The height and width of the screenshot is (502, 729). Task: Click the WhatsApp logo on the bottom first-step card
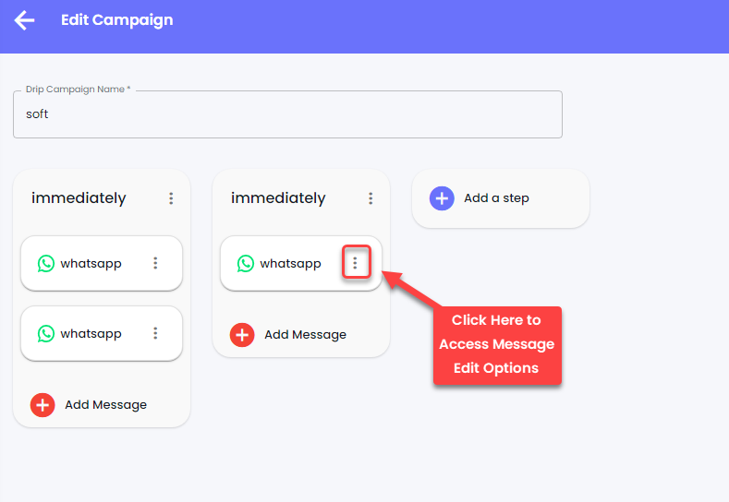[46, 333]
